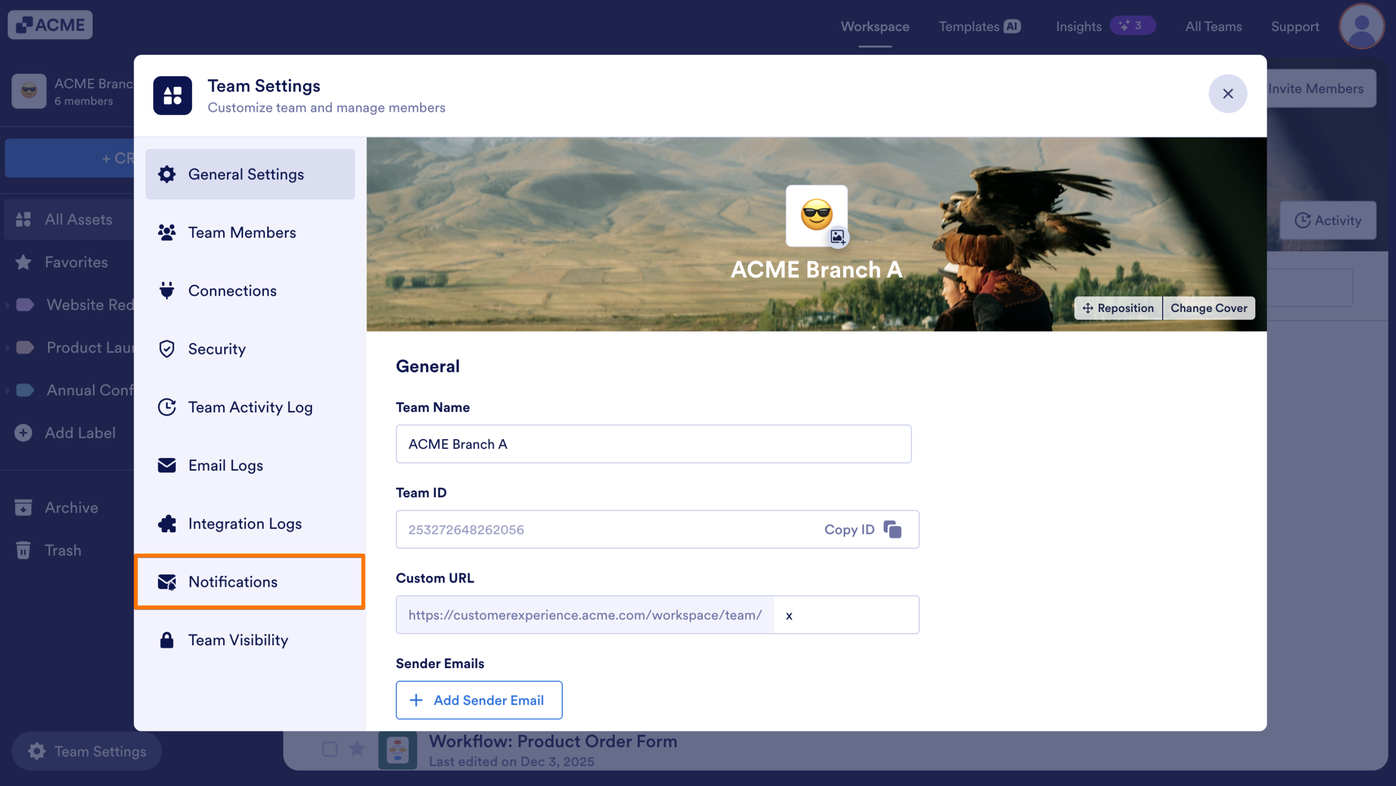Click the ACME logo in top bar
The height and width of the screenshot is (786, 1396).
50,25
